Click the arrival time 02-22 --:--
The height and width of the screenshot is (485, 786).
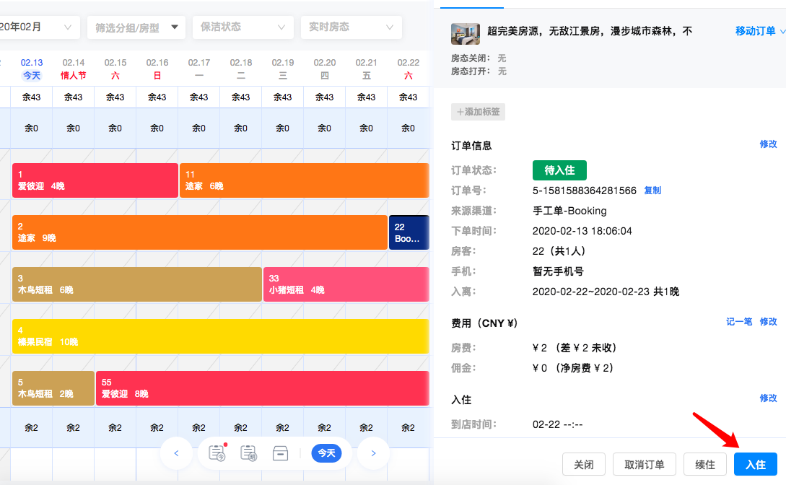(x=557, y=424)
